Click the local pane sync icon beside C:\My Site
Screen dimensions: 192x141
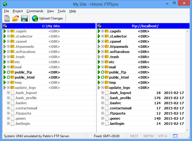[5, 26]
